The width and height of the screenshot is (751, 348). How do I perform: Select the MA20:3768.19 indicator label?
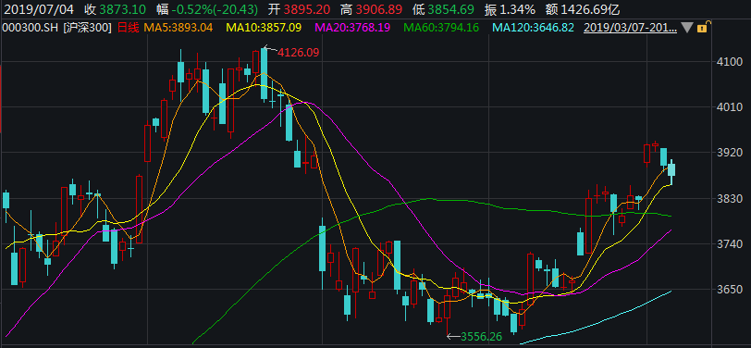coord(352,28)
